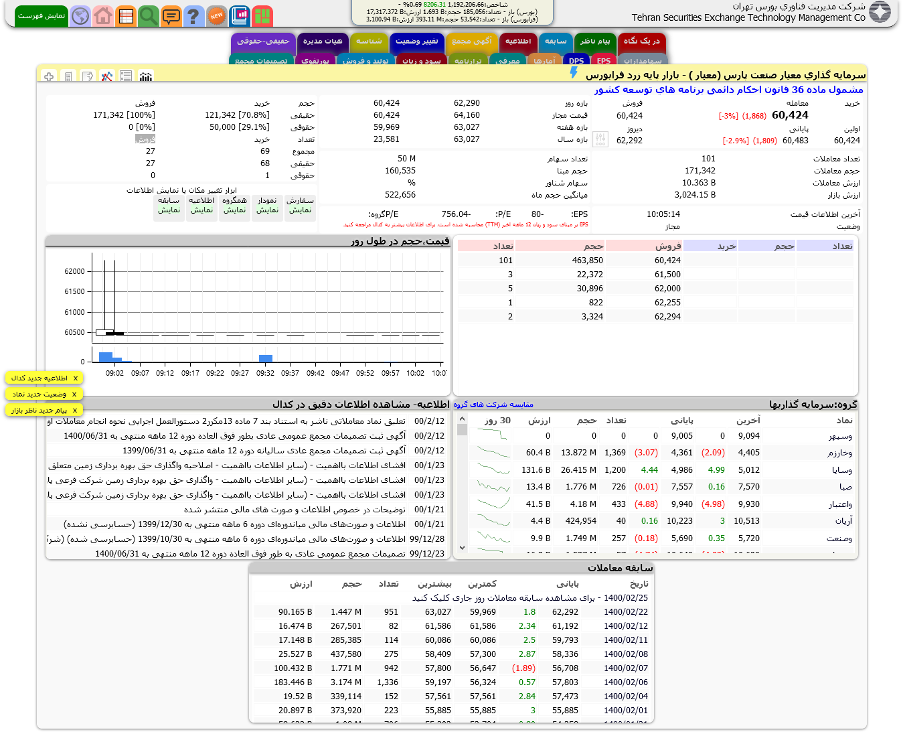This screenshot has height=734, width=903.
Task: Click the group list scrollbar down arrow
Action: [x=462, y=548]
